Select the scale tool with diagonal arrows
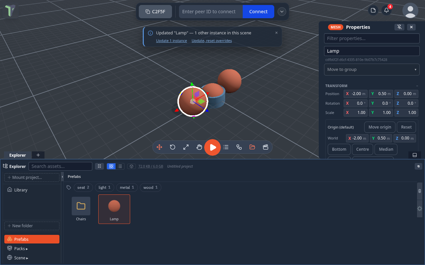Screen dimensions: 425x265 click(x=186, y=147)
